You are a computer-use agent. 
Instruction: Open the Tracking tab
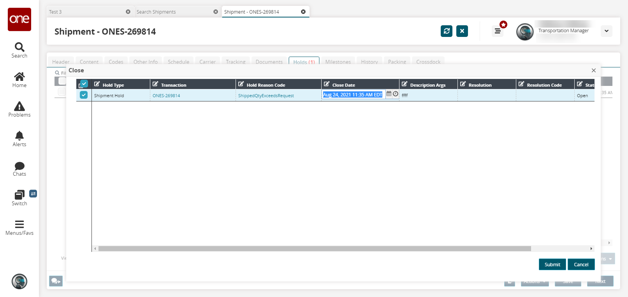(x=236, y=62)
